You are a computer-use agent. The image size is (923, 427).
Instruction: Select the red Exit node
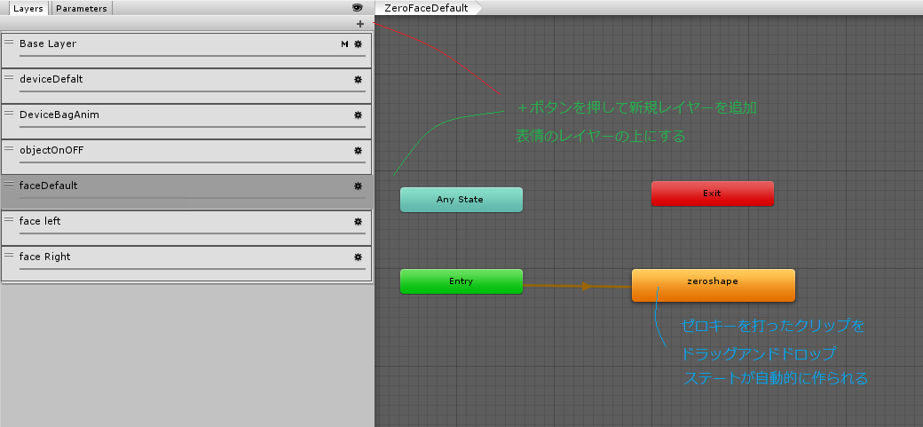[713, 194]
